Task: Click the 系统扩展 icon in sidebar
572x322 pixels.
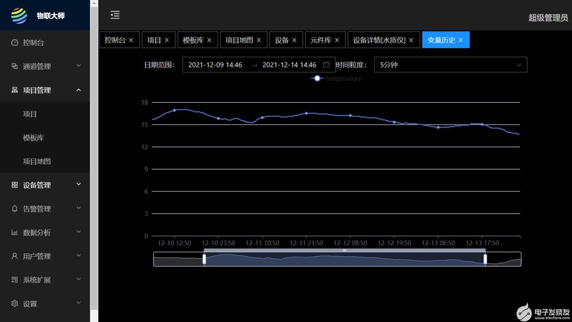Action: click(15, 280)
